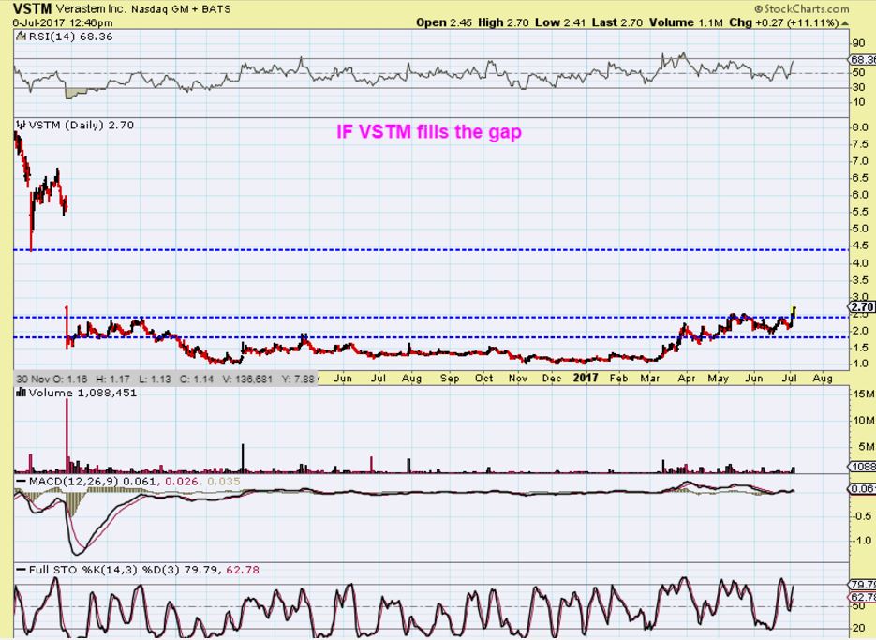Select the 2017 year label on time axis

pyautogui.click(x=586, y=378)
